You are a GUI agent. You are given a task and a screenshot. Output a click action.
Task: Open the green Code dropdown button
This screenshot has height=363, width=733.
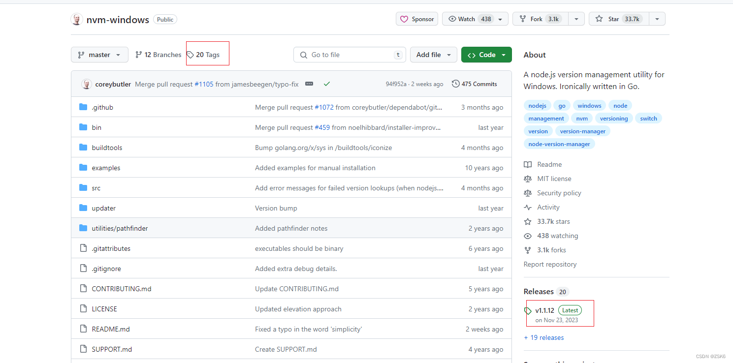tap(486, 55)
